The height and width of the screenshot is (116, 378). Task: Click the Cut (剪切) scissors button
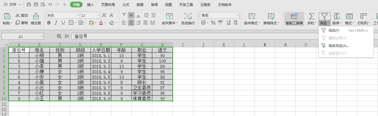click(x=22, y=15)
